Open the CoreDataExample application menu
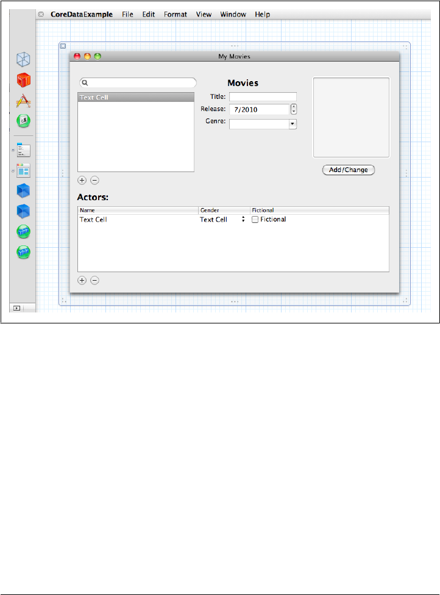Screen dimensions: 440x595 pyautogui.click(x=82, y=15)
